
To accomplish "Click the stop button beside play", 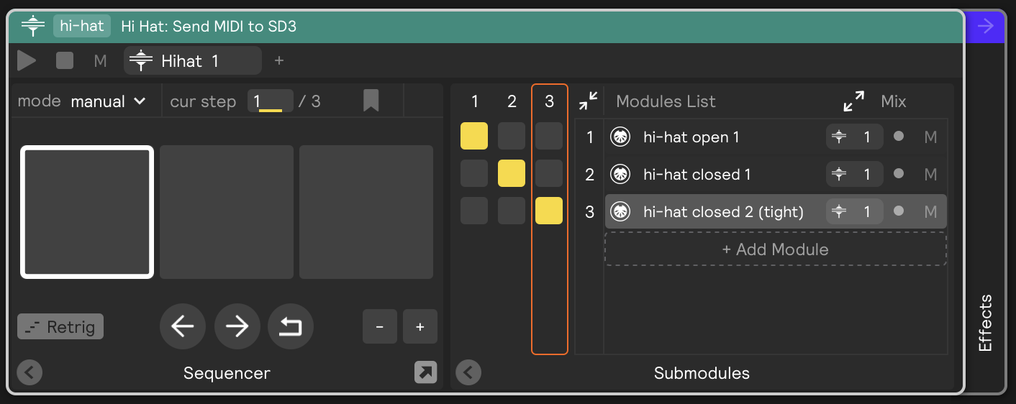I will click(x=65, y=61).
